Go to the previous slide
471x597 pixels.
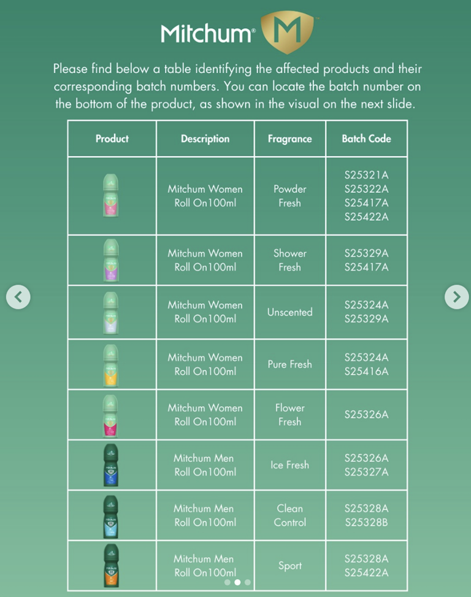18,297
